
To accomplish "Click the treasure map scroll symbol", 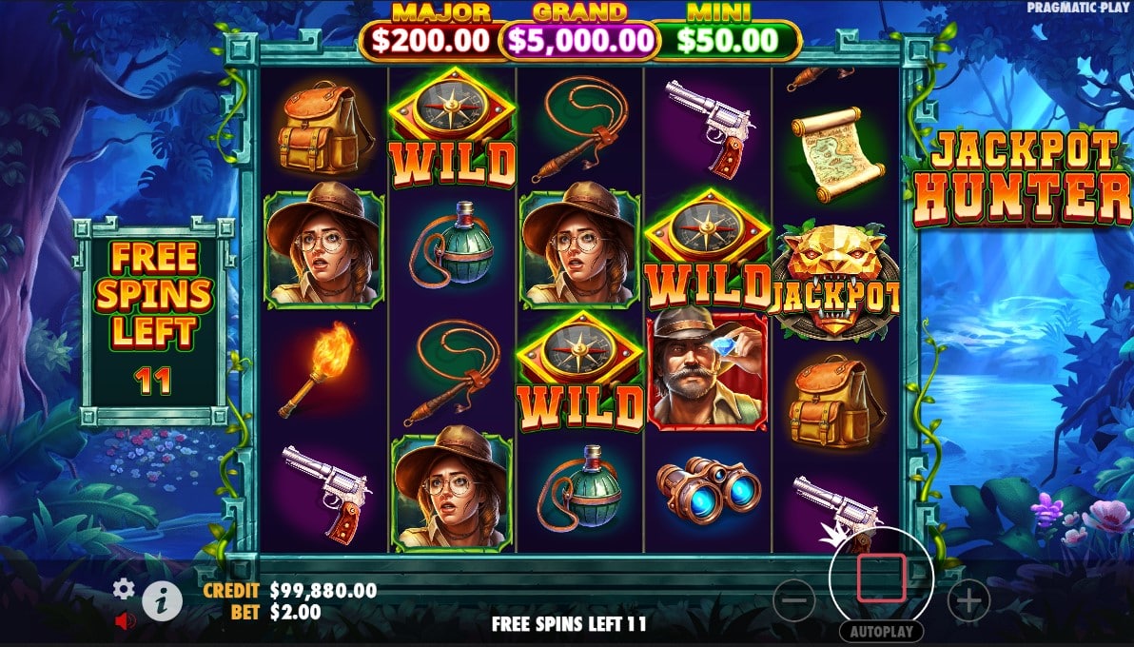I will (837, 154).
